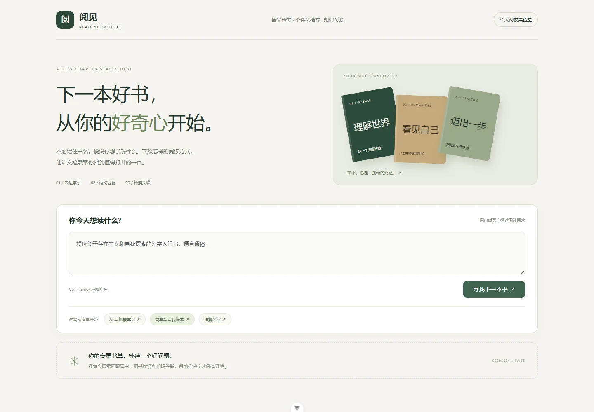The height and width of the screenshot is (412, 594).
Task: Click the 01 / 表达需求 step label
Action: (x=68, y=183)
